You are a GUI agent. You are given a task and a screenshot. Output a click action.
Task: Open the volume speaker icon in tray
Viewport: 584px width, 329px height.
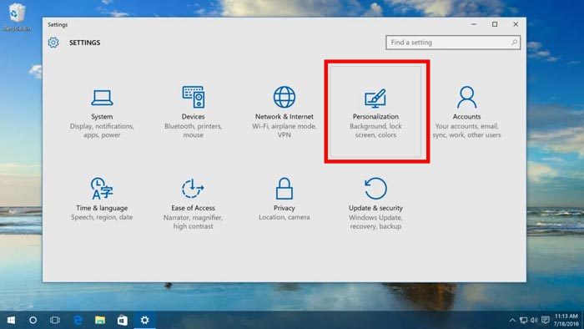tap(534, 320)
